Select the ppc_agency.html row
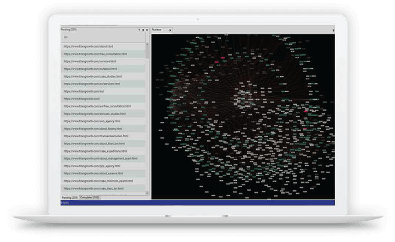395x242 pixels. coord(103,166)
